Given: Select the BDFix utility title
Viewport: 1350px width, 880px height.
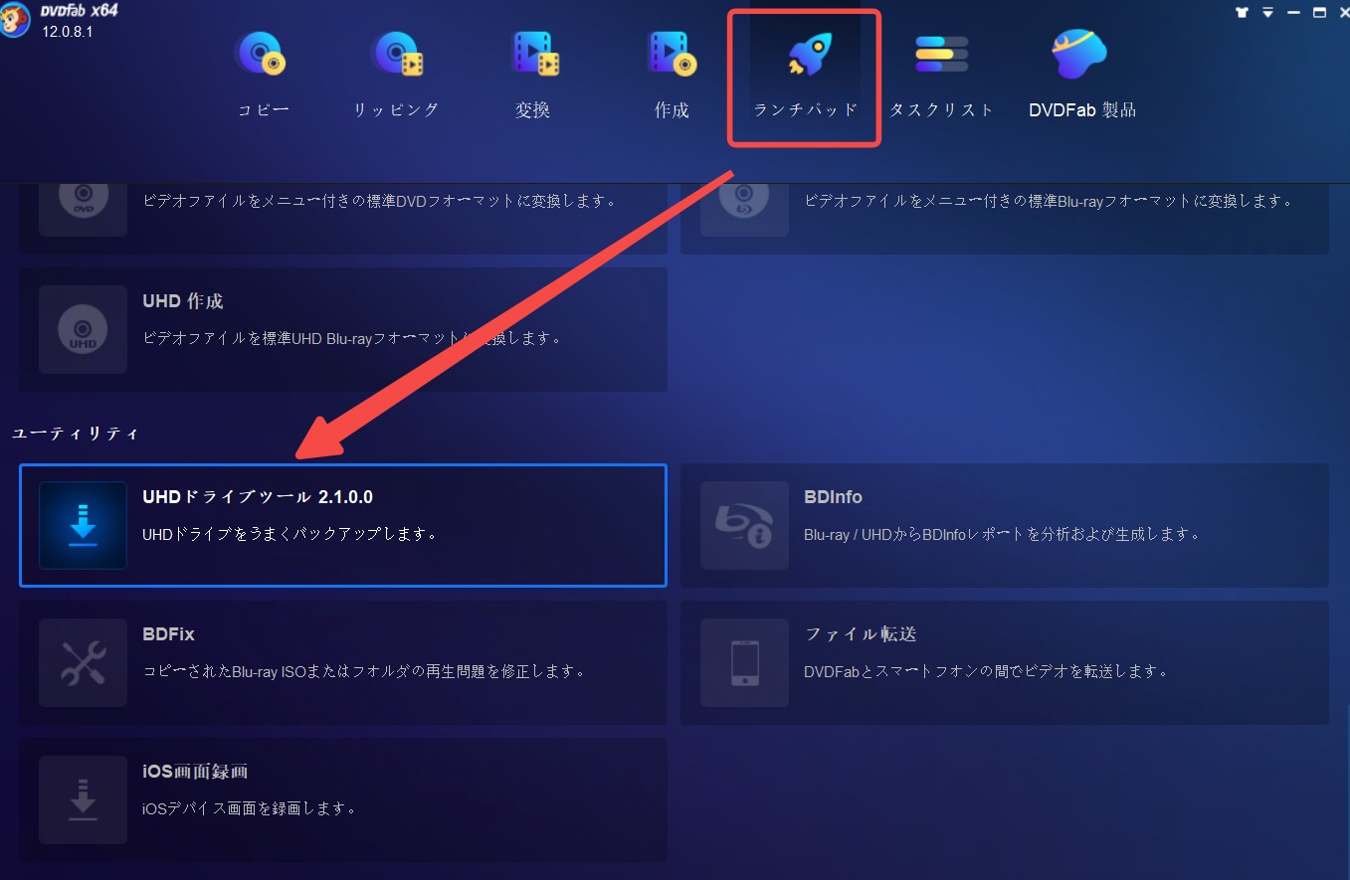Looking at the screenshot, I should click(168, 634).
